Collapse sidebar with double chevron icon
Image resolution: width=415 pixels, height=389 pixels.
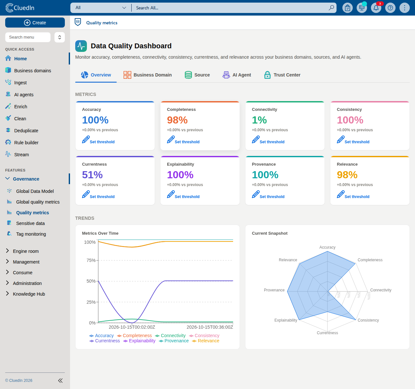coord(60,381)
